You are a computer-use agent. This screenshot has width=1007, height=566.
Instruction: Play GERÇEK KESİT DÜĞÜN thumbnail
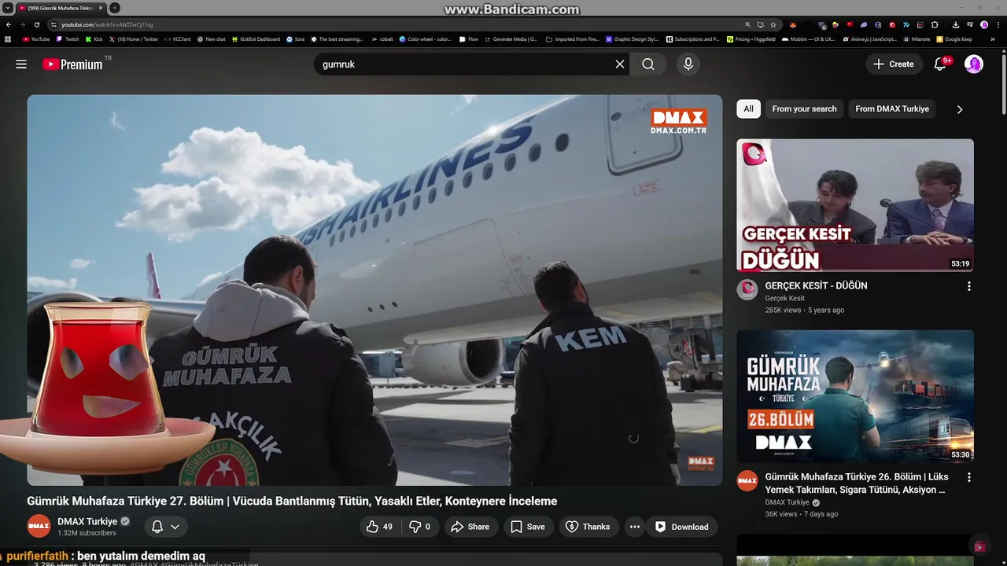pos(855,205)
